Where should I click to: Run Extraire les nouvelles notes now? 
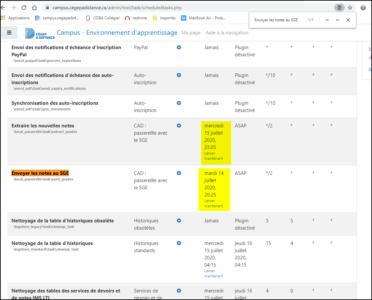click(214, 156)
